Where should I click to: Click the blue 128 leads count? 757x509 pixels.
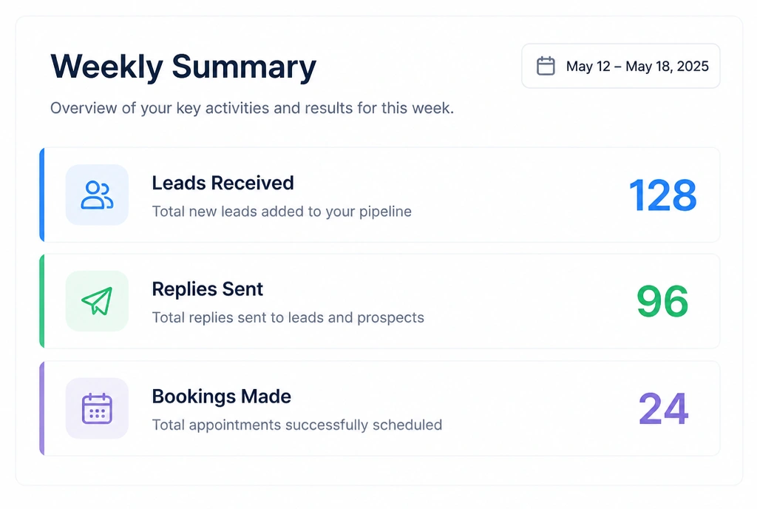click(662, 195)
